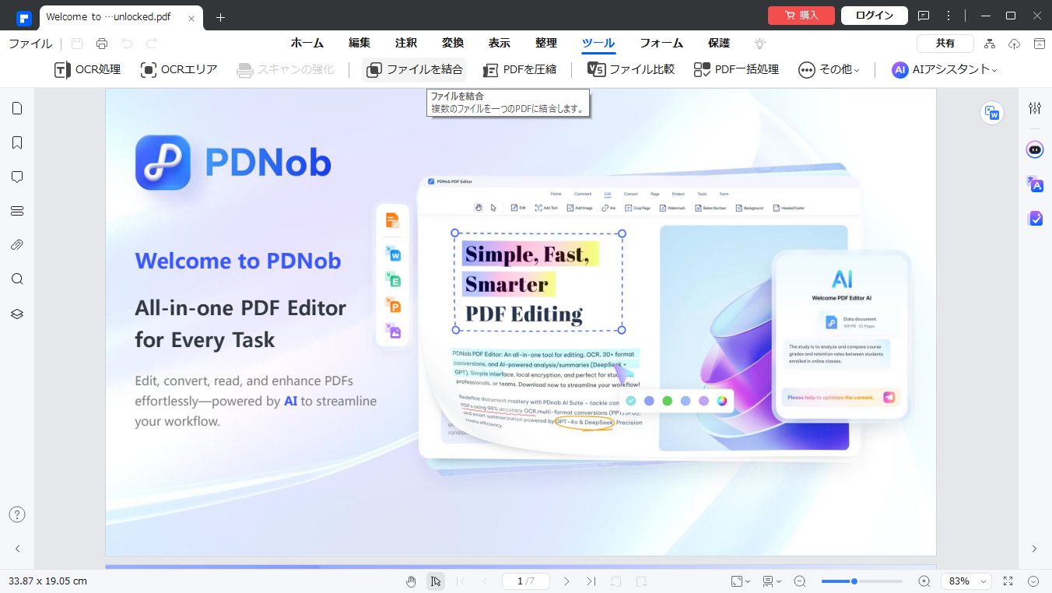This screenshot has width=1052, height=593.
Task: Open the attachments paperclip panel
Action: click(x=17, y=245)
